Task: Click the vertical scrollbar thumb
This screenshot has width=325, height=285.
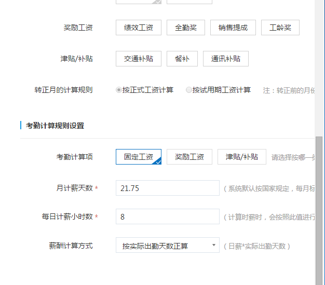Action: point(319,211)
